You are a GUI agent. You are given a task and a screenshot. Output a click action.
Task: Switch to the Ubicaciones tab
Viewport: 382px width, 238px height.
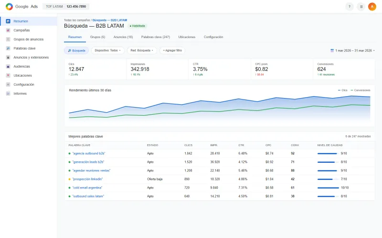187,37
